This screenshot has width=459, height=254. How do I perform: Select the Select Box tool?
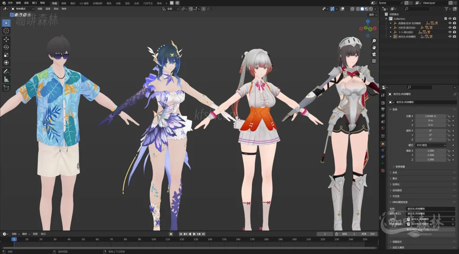tap(6, 23)
